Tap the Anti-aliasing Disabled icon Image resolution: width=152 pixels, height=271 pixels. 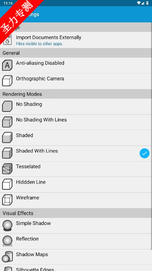pos(7,65)
